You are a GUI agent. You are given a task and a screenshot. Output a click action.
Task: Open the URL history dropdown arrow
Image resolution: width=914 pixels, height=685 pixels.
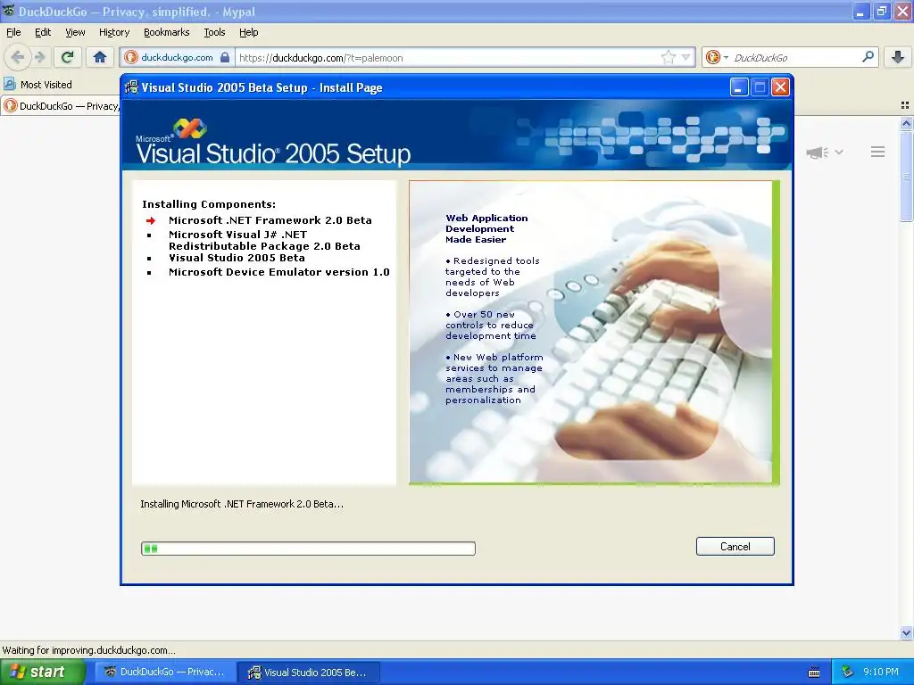click(x=686, y=58)
